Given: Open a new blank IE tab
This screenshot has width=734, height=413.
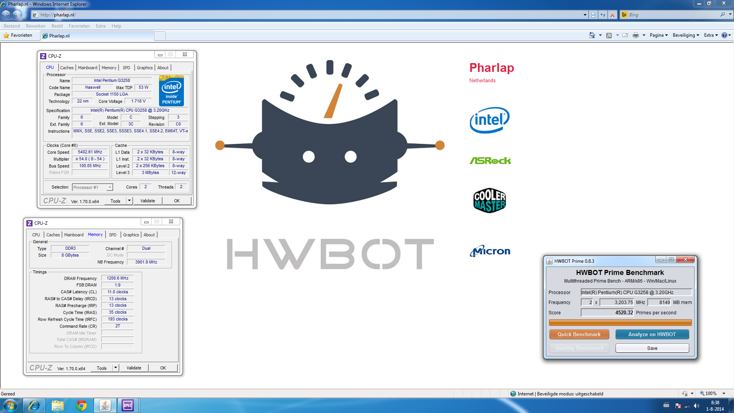Looking at the screenshot, I should [160, 36].
